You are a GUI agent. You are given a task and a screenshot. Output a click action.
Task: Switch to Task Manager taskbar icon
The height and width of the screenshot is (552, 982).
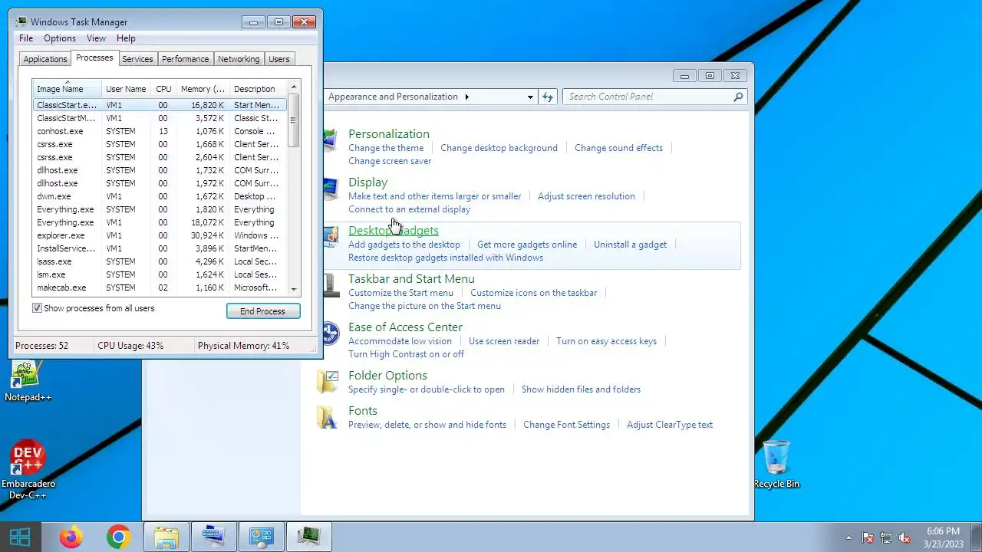point(308,537)
